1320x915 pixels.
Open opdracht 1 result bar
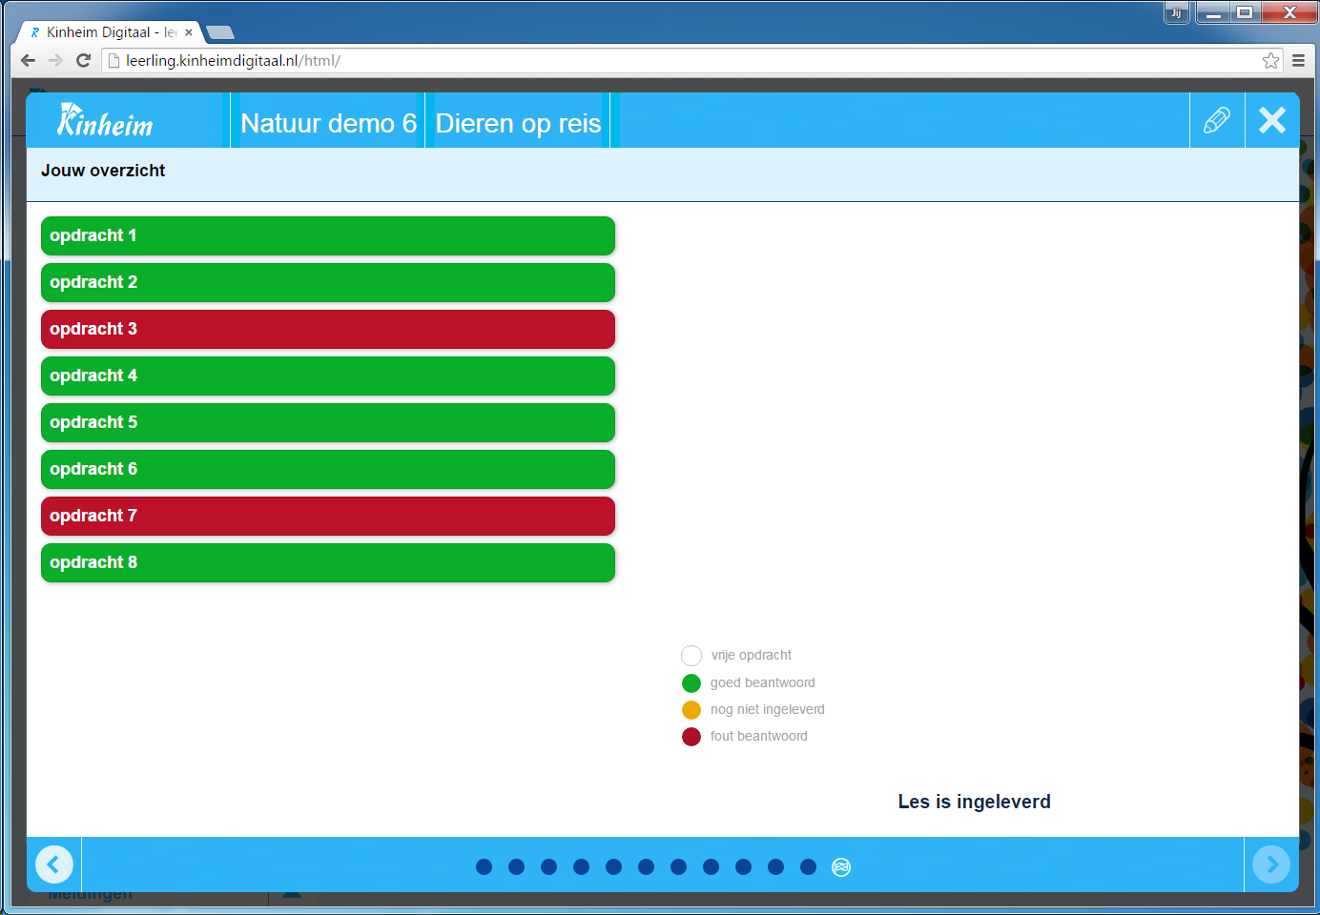coord(328,235)
